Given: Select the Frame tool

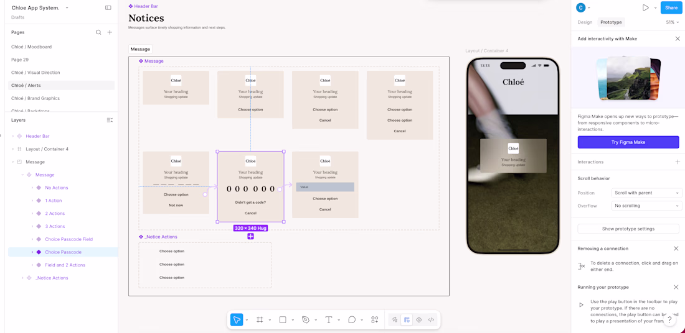Looking at the screenshot, I should [x=260, y=320].
